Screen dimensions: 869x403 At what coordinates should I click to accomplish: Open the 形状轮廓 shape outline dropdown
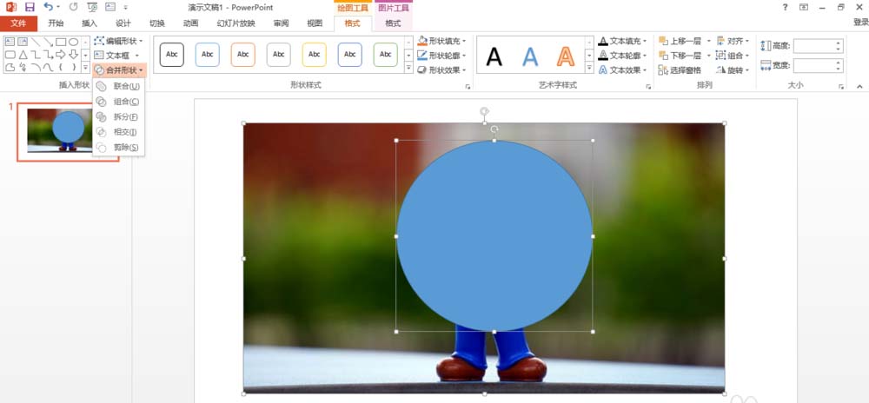[x=441, y=56]
